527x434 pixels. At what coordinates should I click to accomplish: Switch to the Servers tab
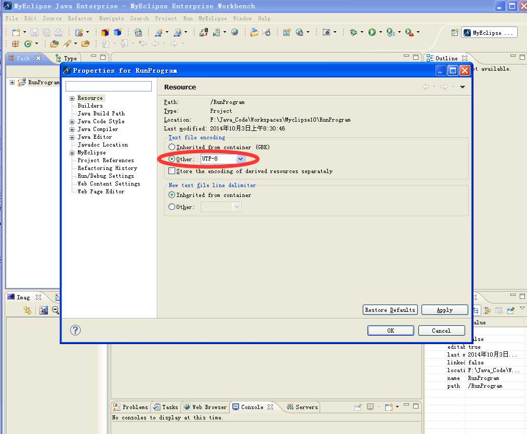[x=302, y=407]
